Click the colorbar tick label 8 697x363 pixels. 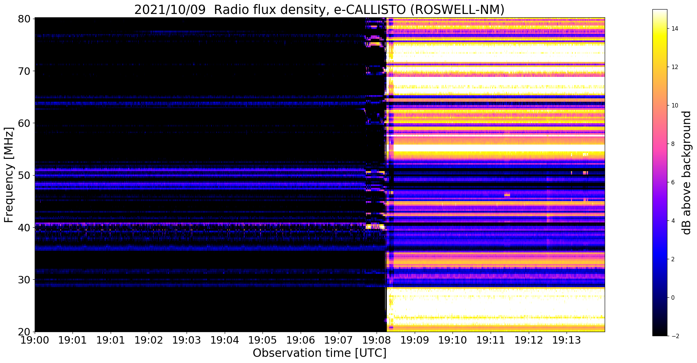(672, 144)
